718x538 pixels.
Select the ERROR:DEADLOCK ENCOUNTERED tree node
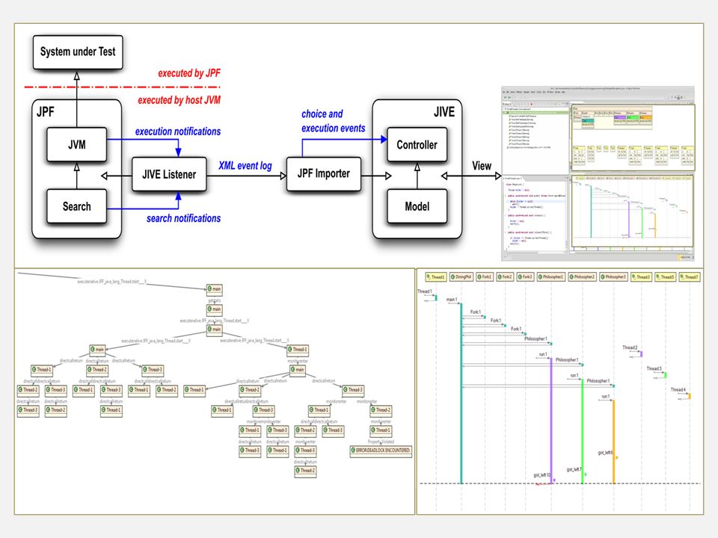[381, 451]
